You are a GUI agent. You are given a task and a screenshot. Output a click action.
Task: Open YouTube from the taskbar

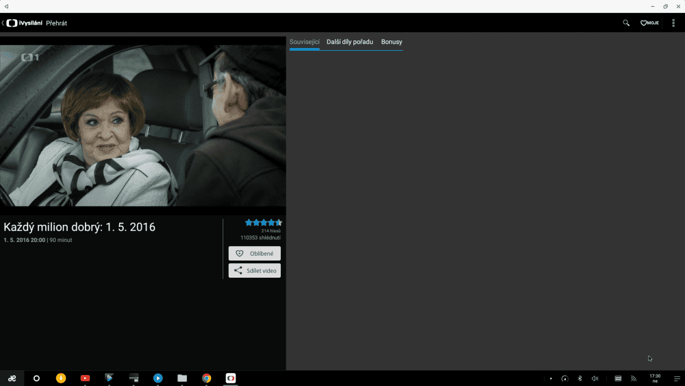coord(85,378)
